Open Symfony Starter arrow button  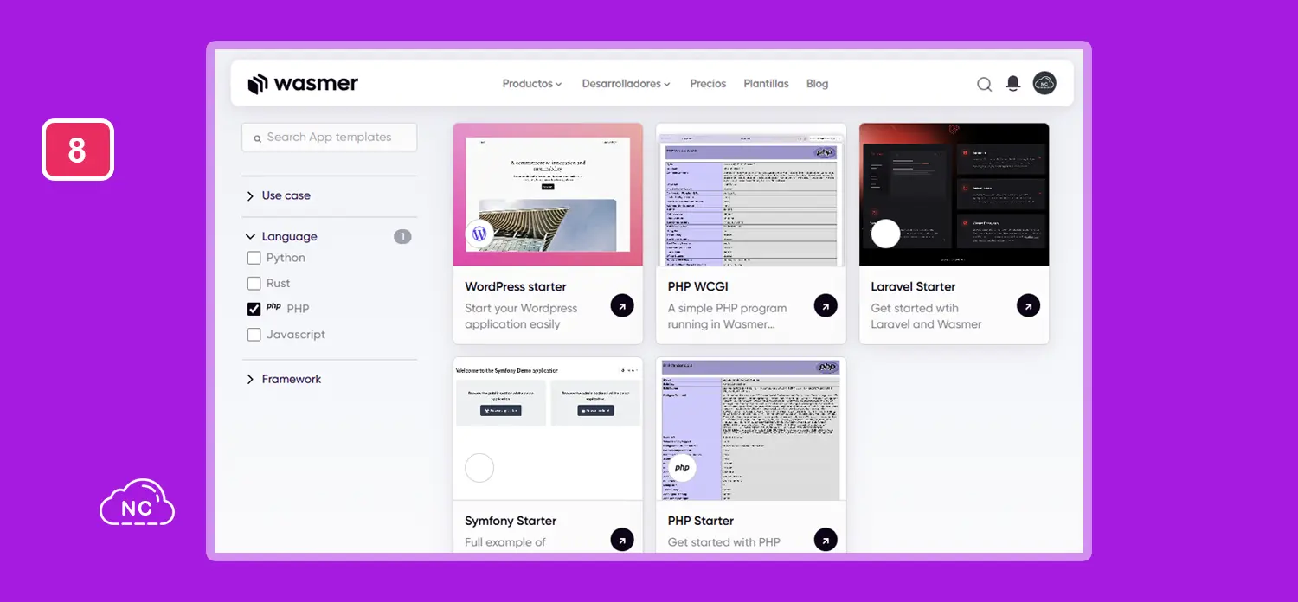tap(622, 540)
